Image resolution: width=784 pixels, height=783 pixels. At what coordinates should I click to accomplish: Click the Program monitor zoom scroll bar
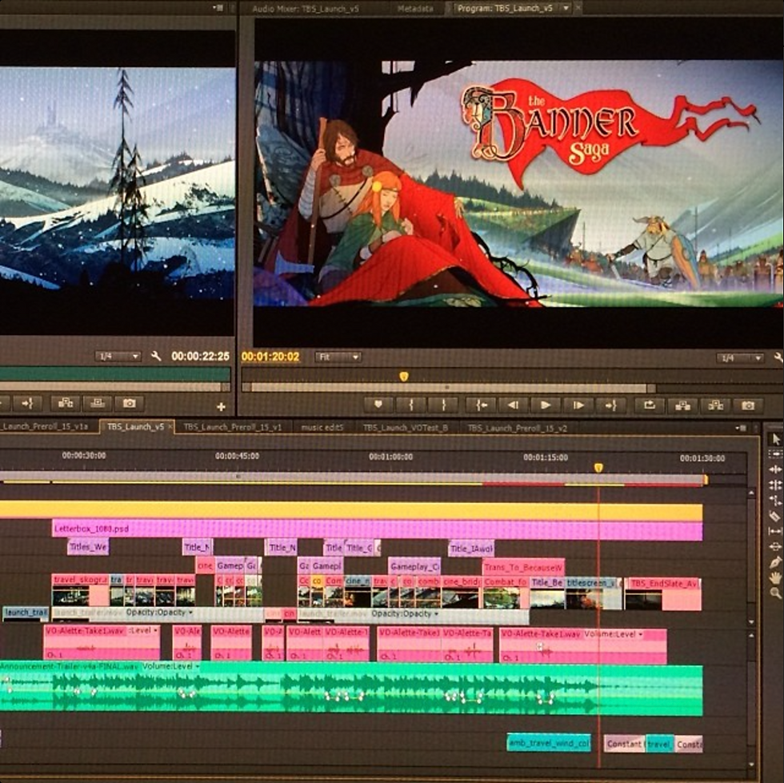(449, 388)
